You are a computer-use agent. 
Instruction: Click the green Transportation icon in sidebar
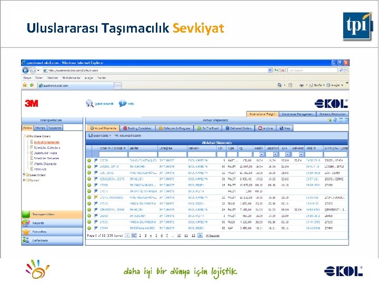point(26,214)
